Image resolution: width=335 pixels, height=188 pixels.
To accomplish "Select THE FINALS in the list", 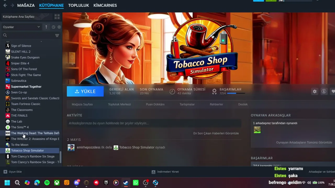I will (32, 115).
